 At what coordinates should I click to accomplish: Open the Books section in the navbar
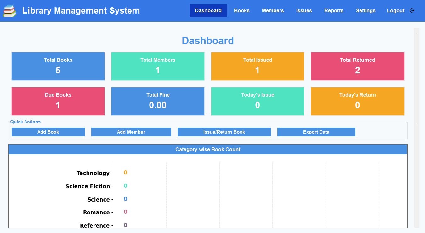point(241,10)
